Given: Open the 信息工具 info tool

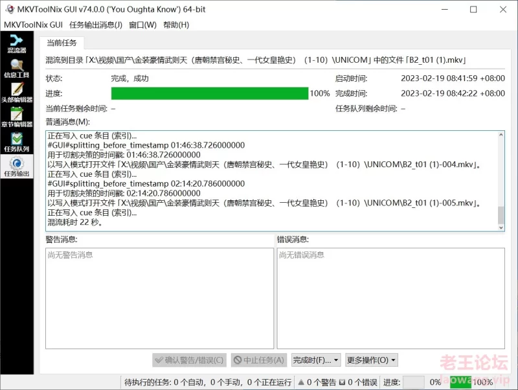Looking at the screenshot, I should [17, 69].
